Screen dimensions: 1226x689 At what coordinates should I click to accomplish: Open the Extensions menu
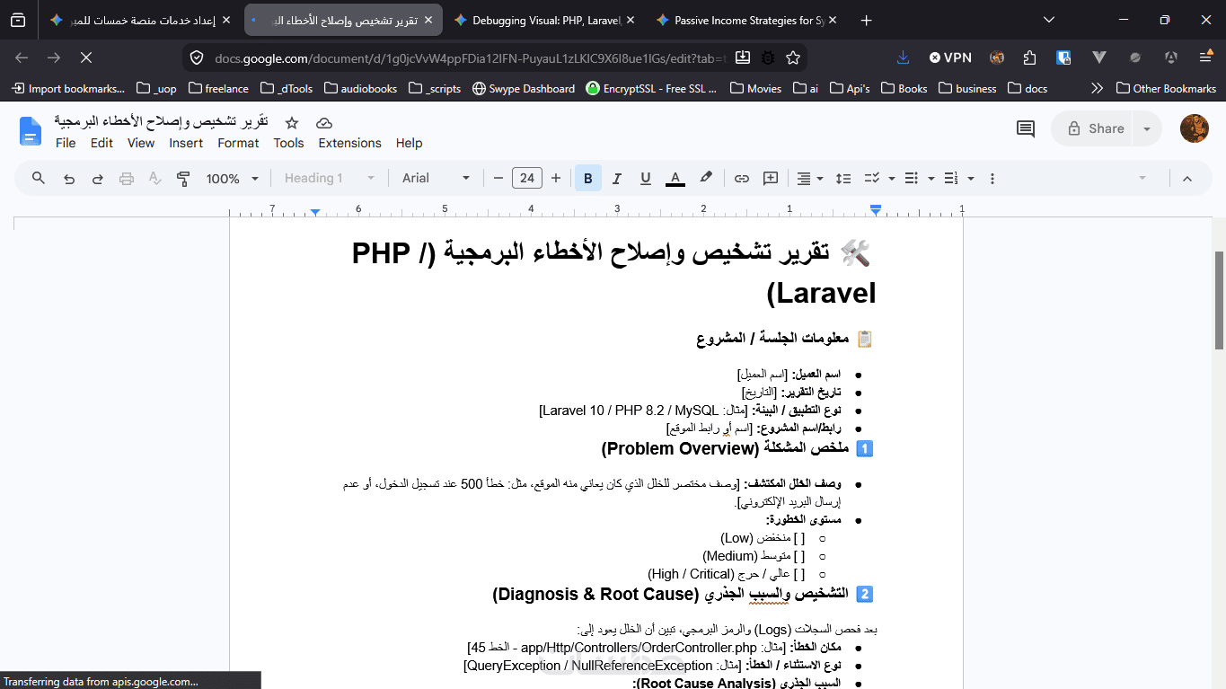pos(349,143)
